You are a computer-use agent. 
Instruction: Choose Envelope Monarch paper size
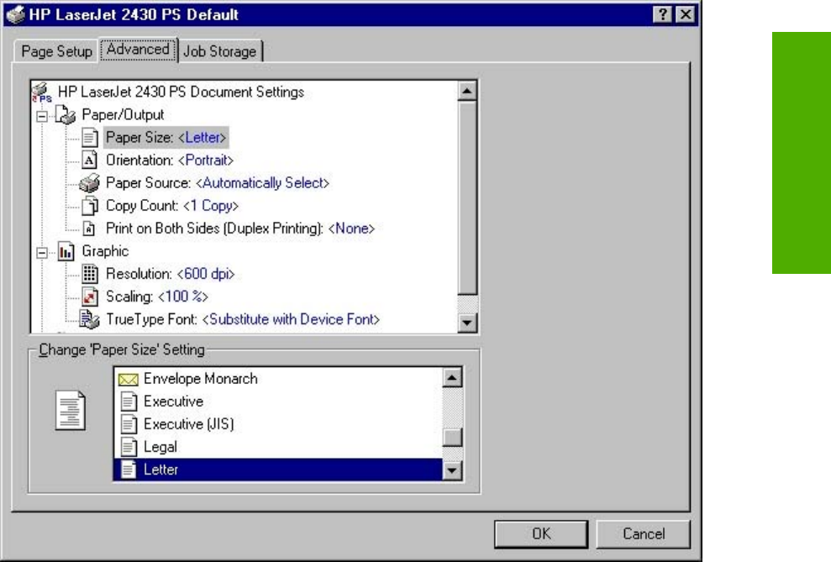pyautogui.click(x=279, y=379)
